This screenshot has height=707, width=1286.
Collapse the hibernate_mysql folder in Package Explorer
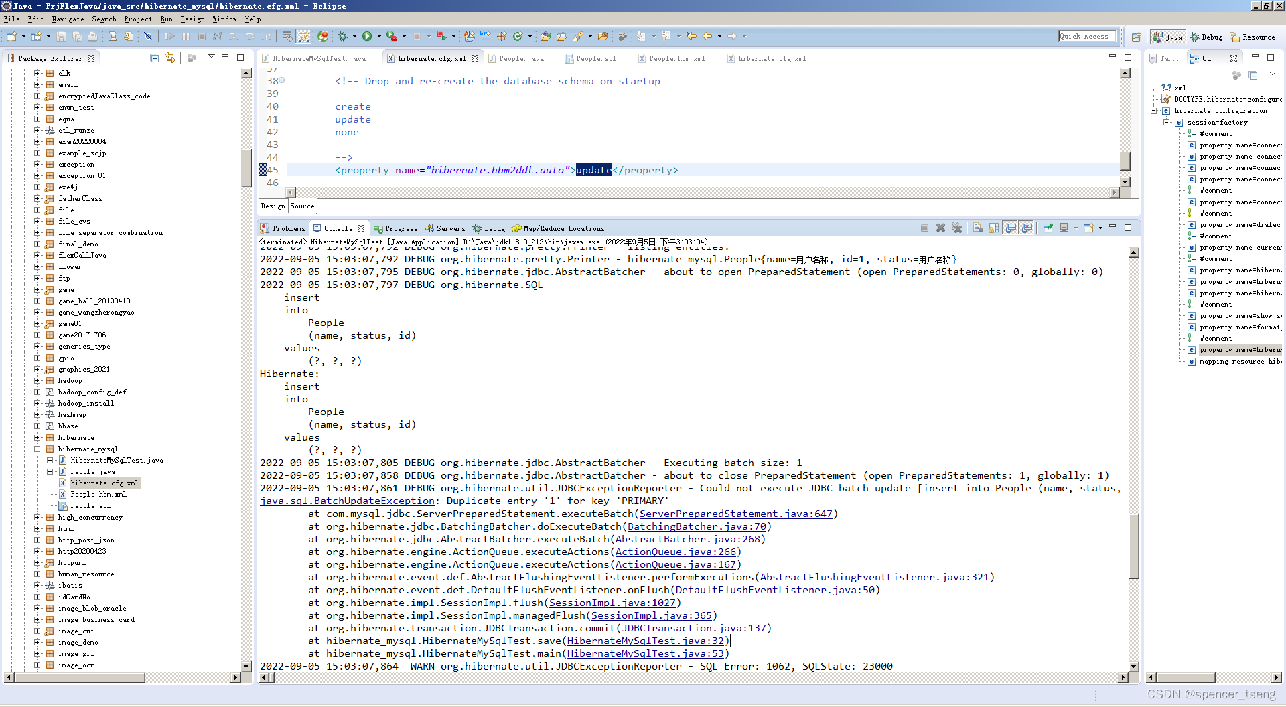(x=38, y=449)
